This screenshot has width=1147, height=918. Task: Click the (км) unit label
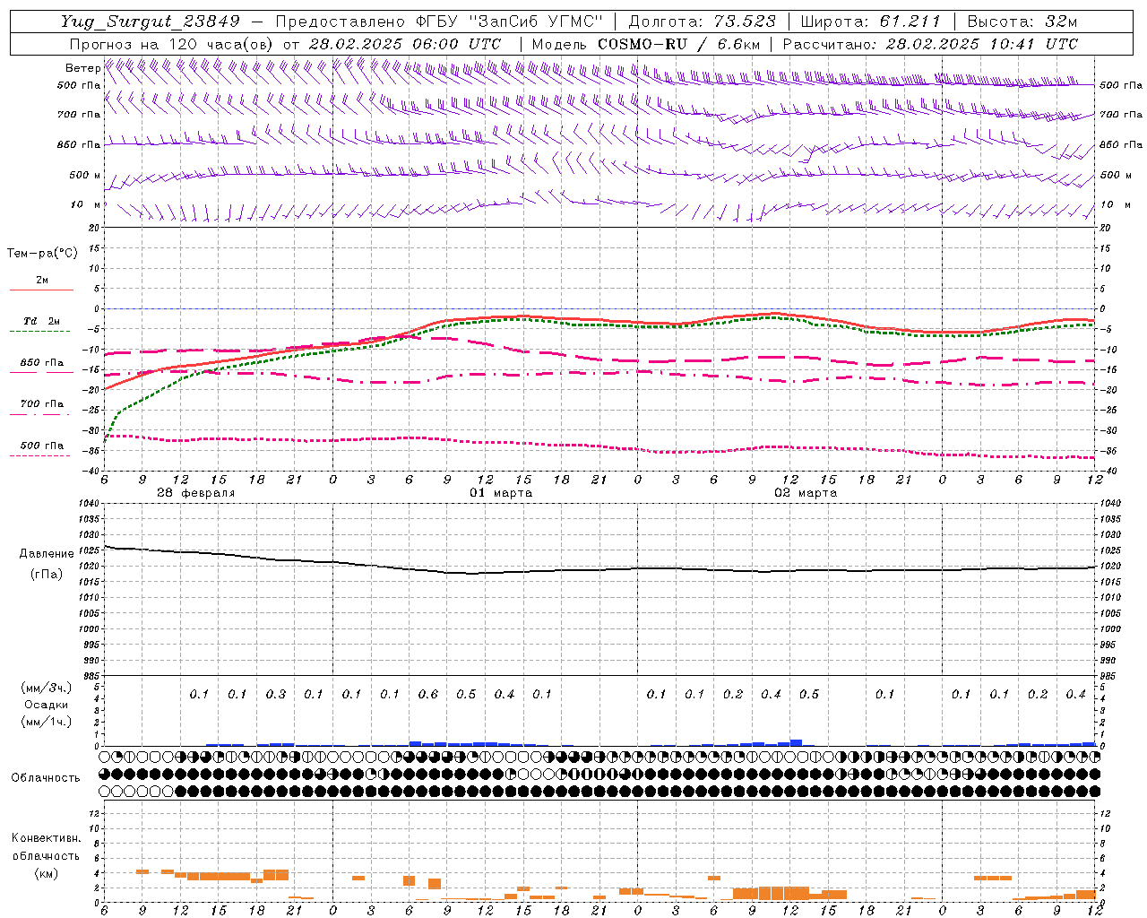(46, 874)
